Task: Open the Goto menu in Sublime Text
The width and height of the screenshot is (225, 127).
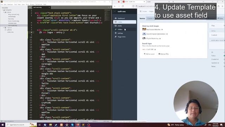Action: pyautogui.click(x=23, y=5)
